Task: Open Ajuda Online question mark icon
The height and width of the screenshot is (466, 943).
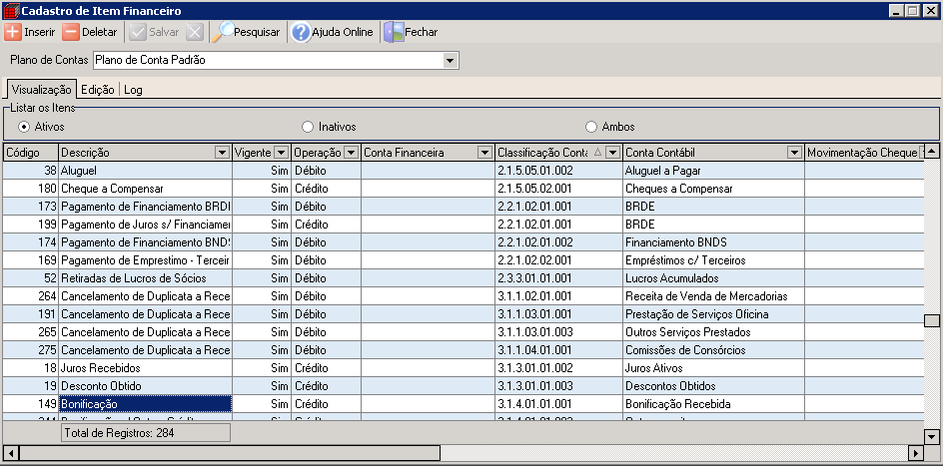Action: pyautogui.click(x=301, y=32)
